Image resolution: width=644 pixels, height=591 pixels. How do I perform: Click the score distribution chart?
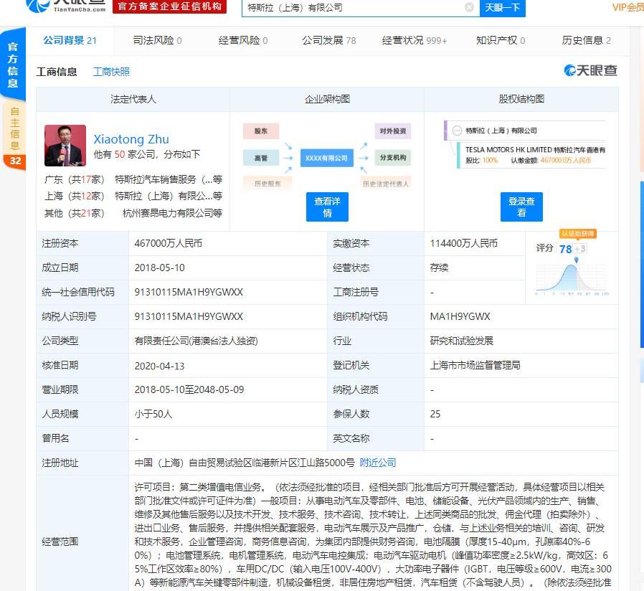pos(572,278)
